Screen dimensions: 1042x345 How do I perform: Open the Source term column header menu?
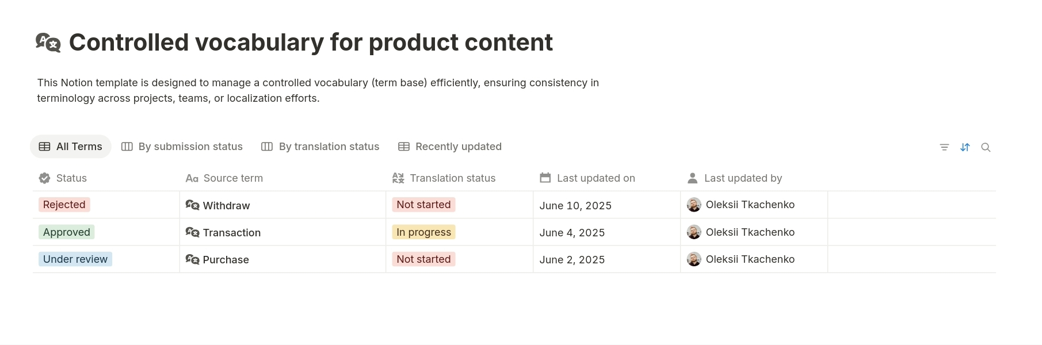coord(233,178)
